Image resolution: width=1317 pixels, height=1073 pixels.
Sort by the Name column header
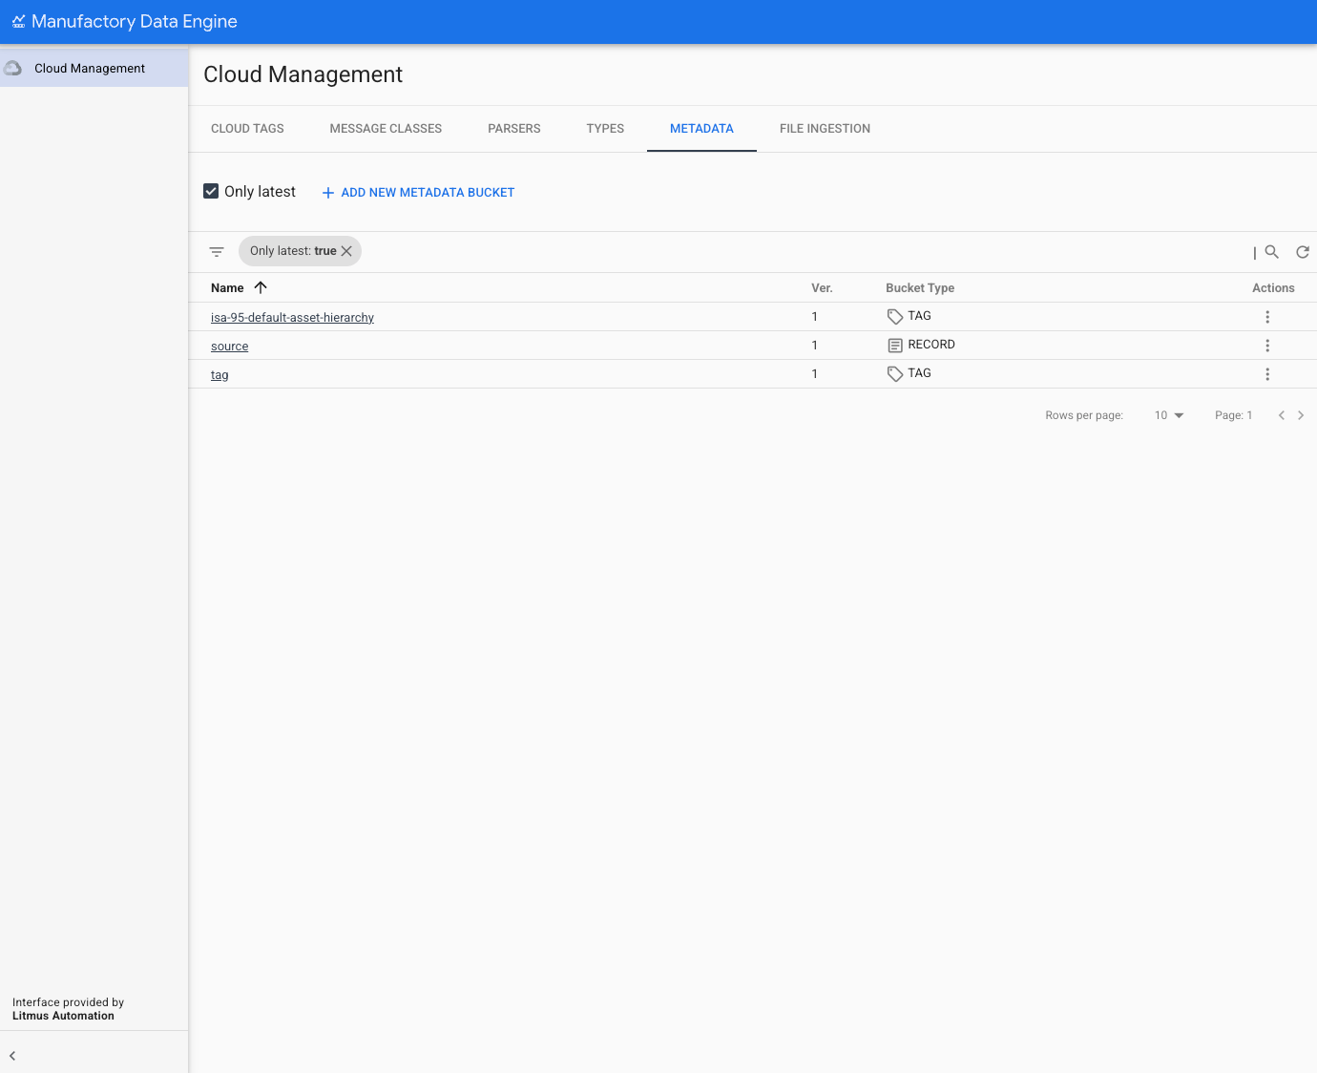pos(228,288)
